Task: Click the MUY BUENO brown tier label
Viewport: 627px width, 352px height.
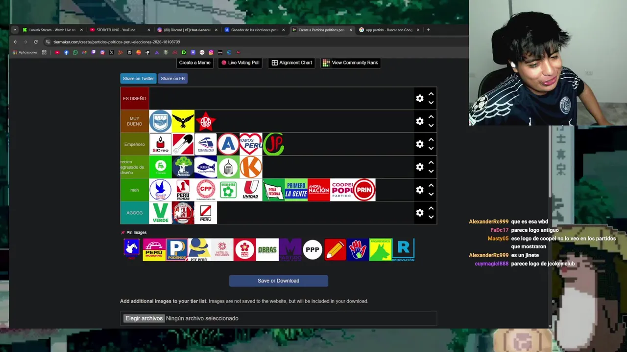Action: coord(135,121)
